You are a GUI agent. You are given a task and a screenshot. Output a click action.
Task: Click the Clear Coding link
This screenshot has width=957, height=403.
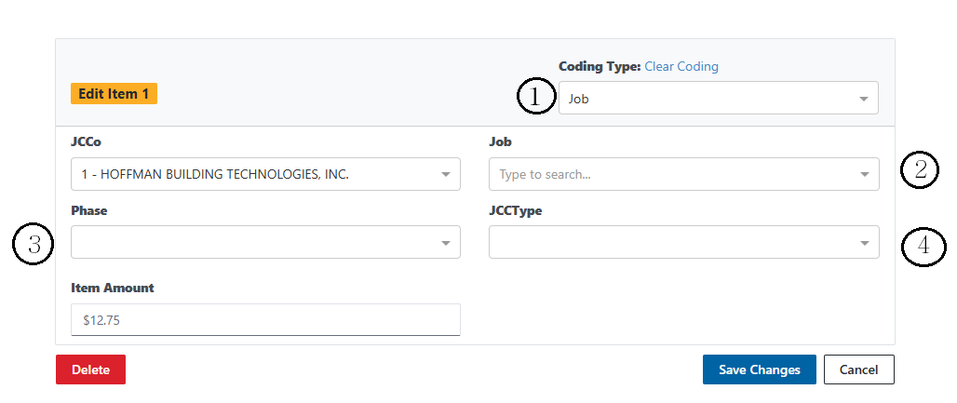pos(681,66)
